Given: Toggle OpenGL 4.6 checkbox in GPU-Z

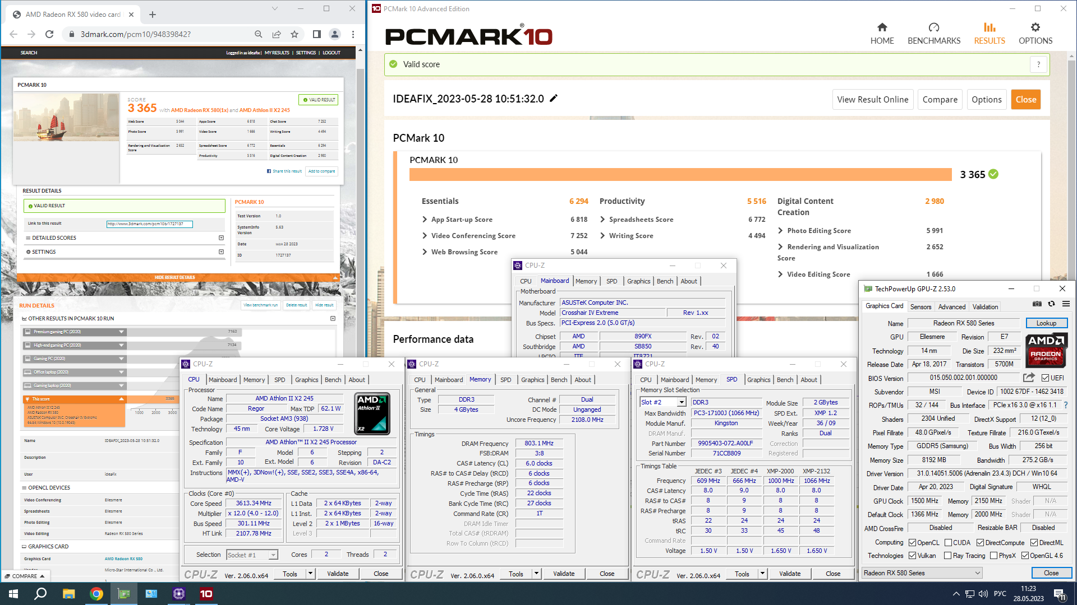Looking at the screenshot, I should coord(1025,556).
